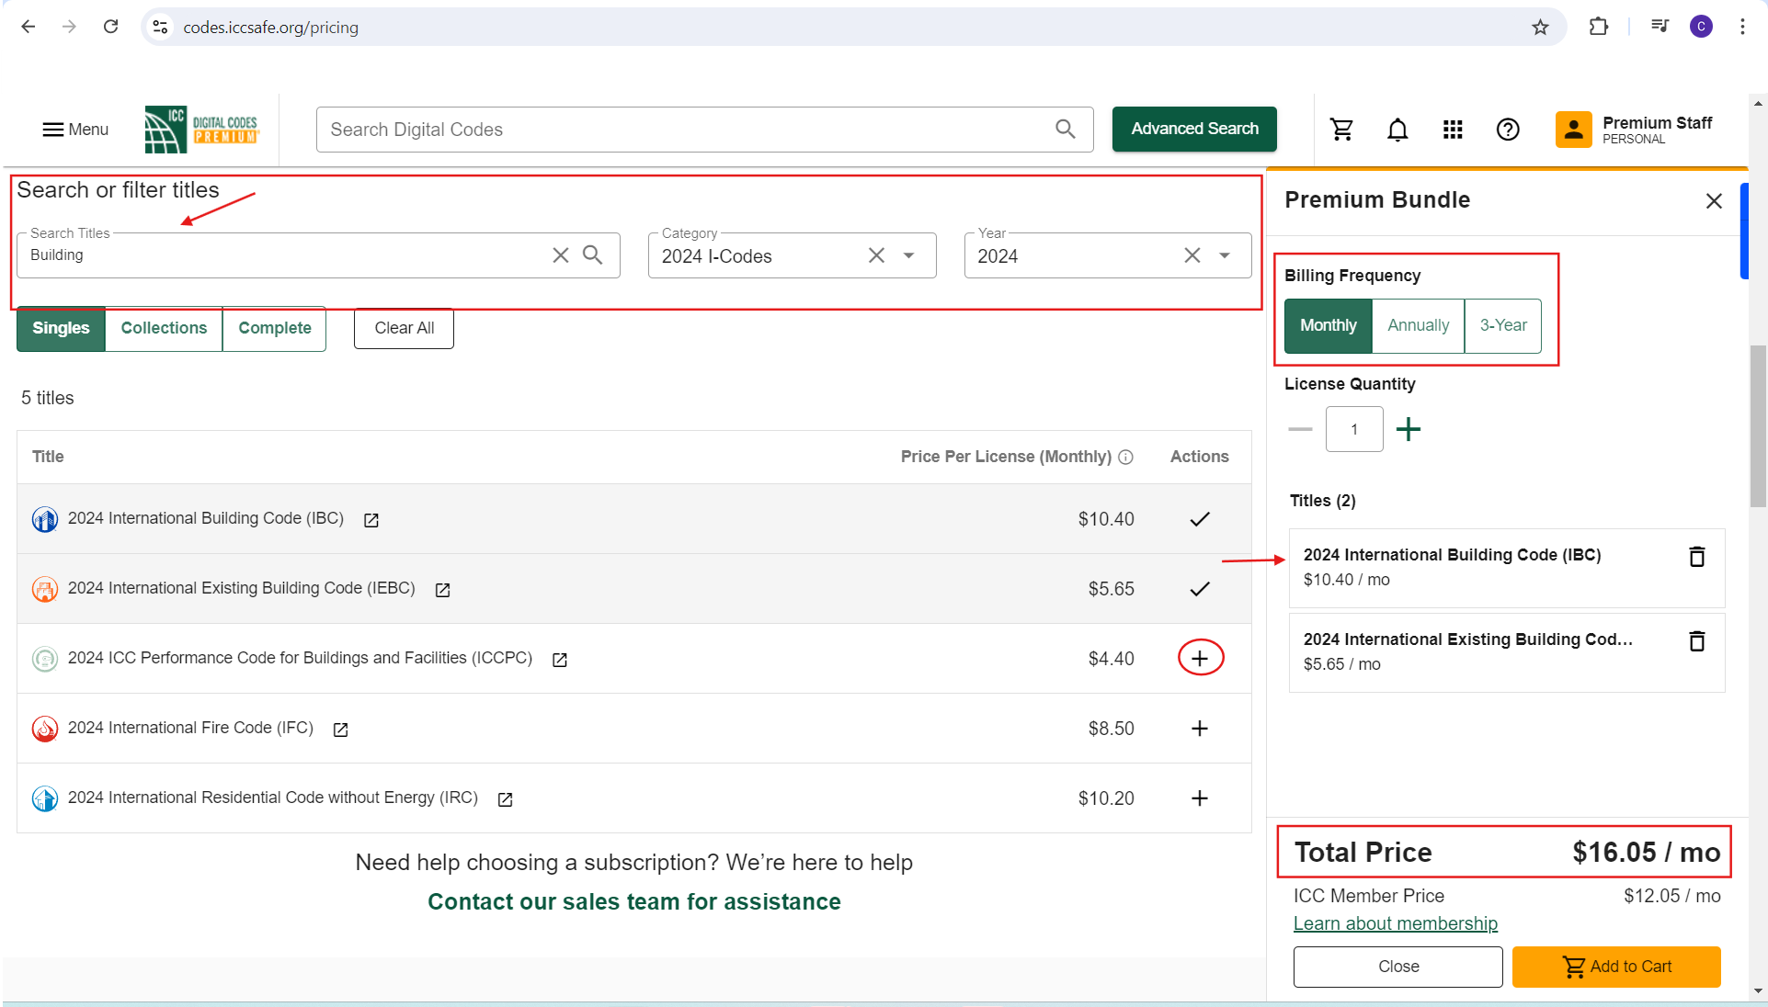Decrease license quantity with minus
The image size is (1768, 1007).
[x=1300, y=429]
